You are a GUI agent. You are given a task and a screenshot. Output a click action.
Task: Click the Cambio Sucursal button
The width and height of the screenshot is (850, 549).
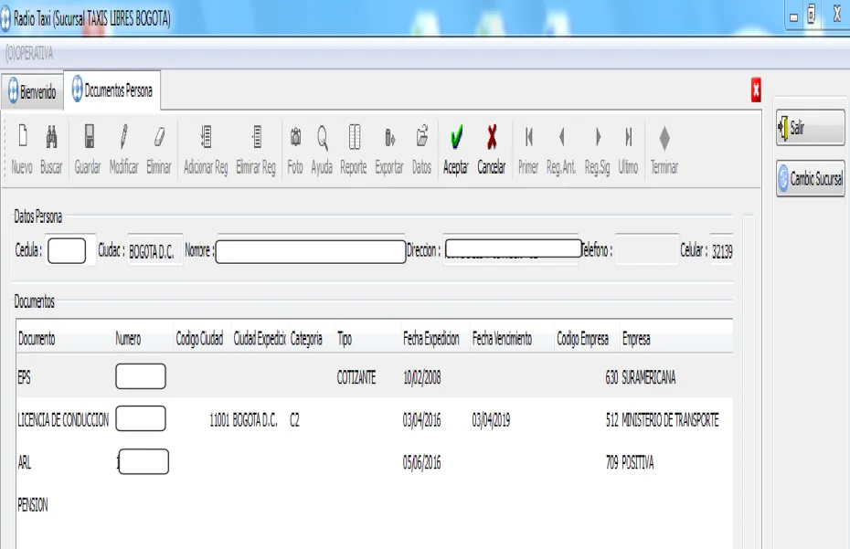(x=811, y=178)
